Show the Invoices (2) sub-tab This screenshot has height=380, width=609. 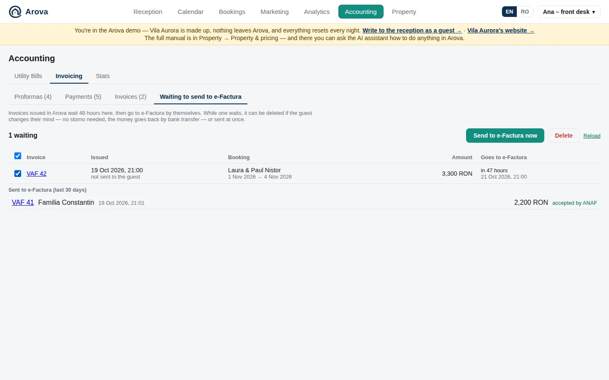tap(131, 97)
